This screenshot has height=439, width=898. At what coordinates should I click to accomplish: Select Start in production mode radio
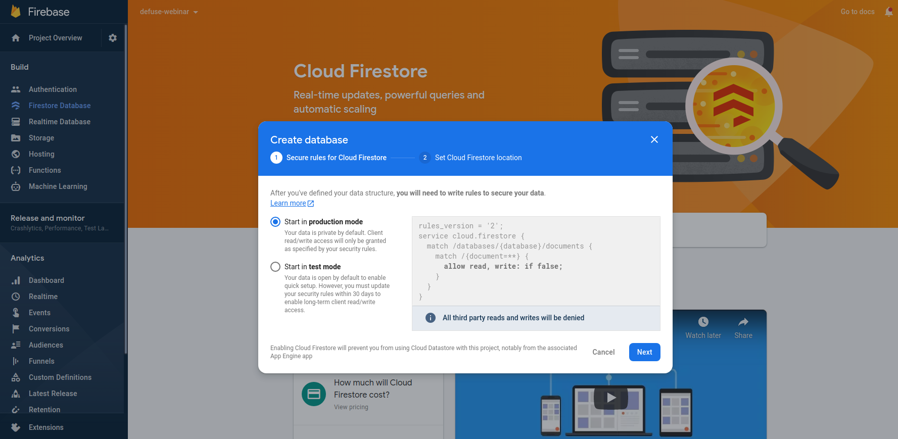[x=275, y=222]
